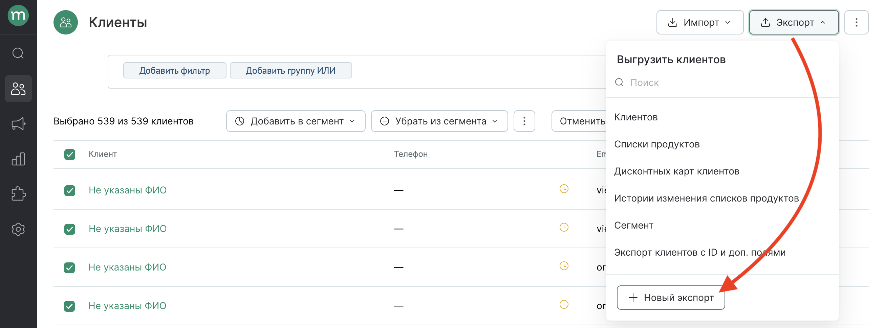Open third Не указаны ФИО client link
Viewport: 885px width, 328px height.
click(x=127, y=267)
